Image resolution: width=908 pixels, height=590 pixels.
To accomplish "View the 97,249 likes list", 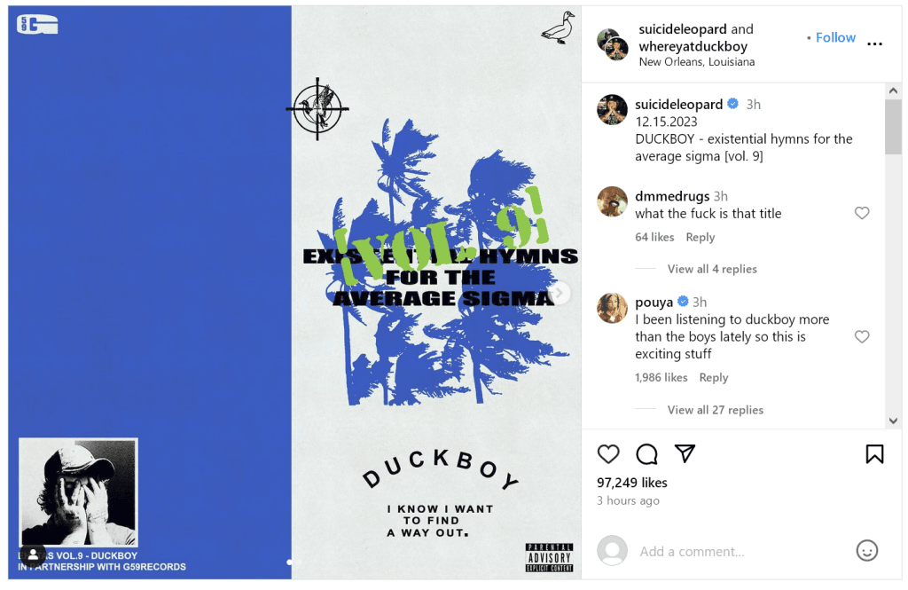I will (631, 483).
